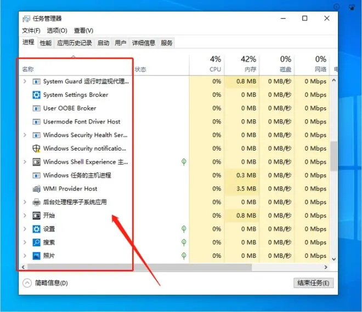
Task: Switch to the 用户 tab
Action: point(120,43)
